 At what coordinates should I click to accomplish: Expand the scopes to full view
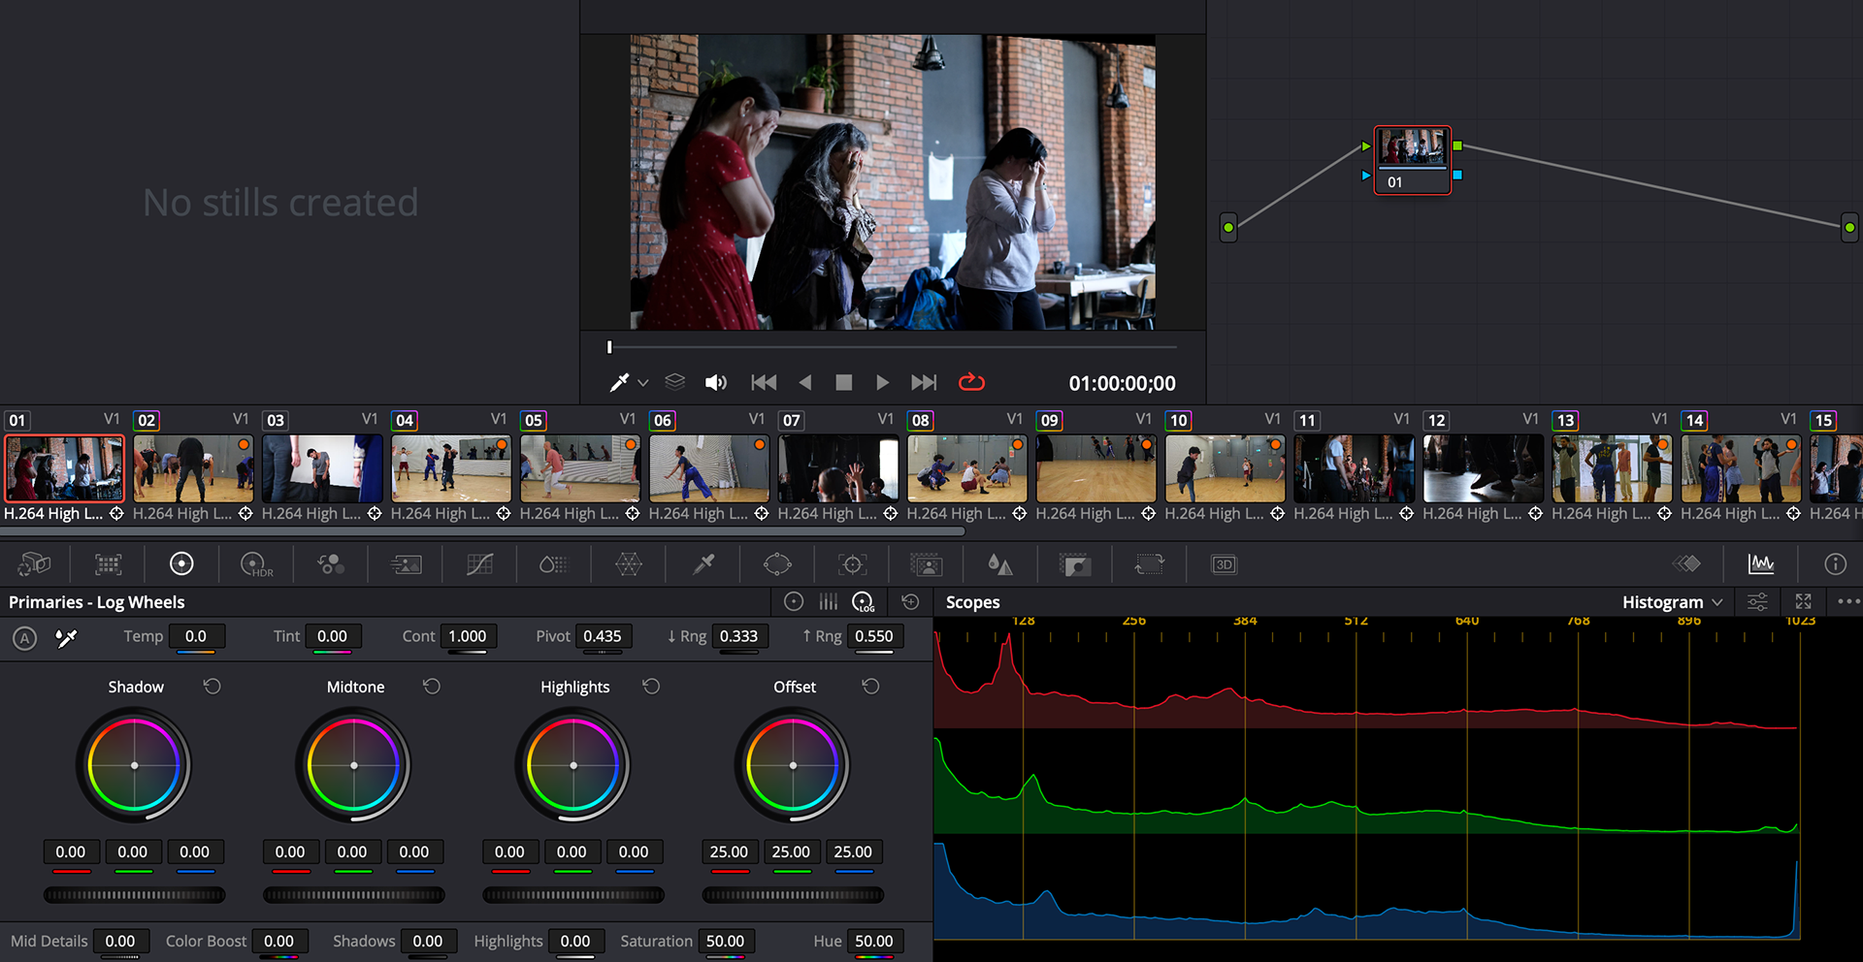1804,602
